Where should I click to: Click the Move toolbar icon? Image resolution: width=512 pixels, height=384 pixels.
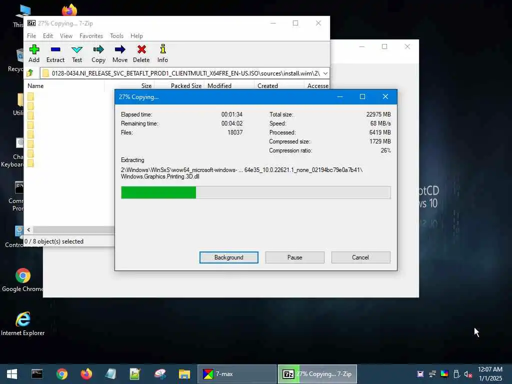click(x=120, y=53)
